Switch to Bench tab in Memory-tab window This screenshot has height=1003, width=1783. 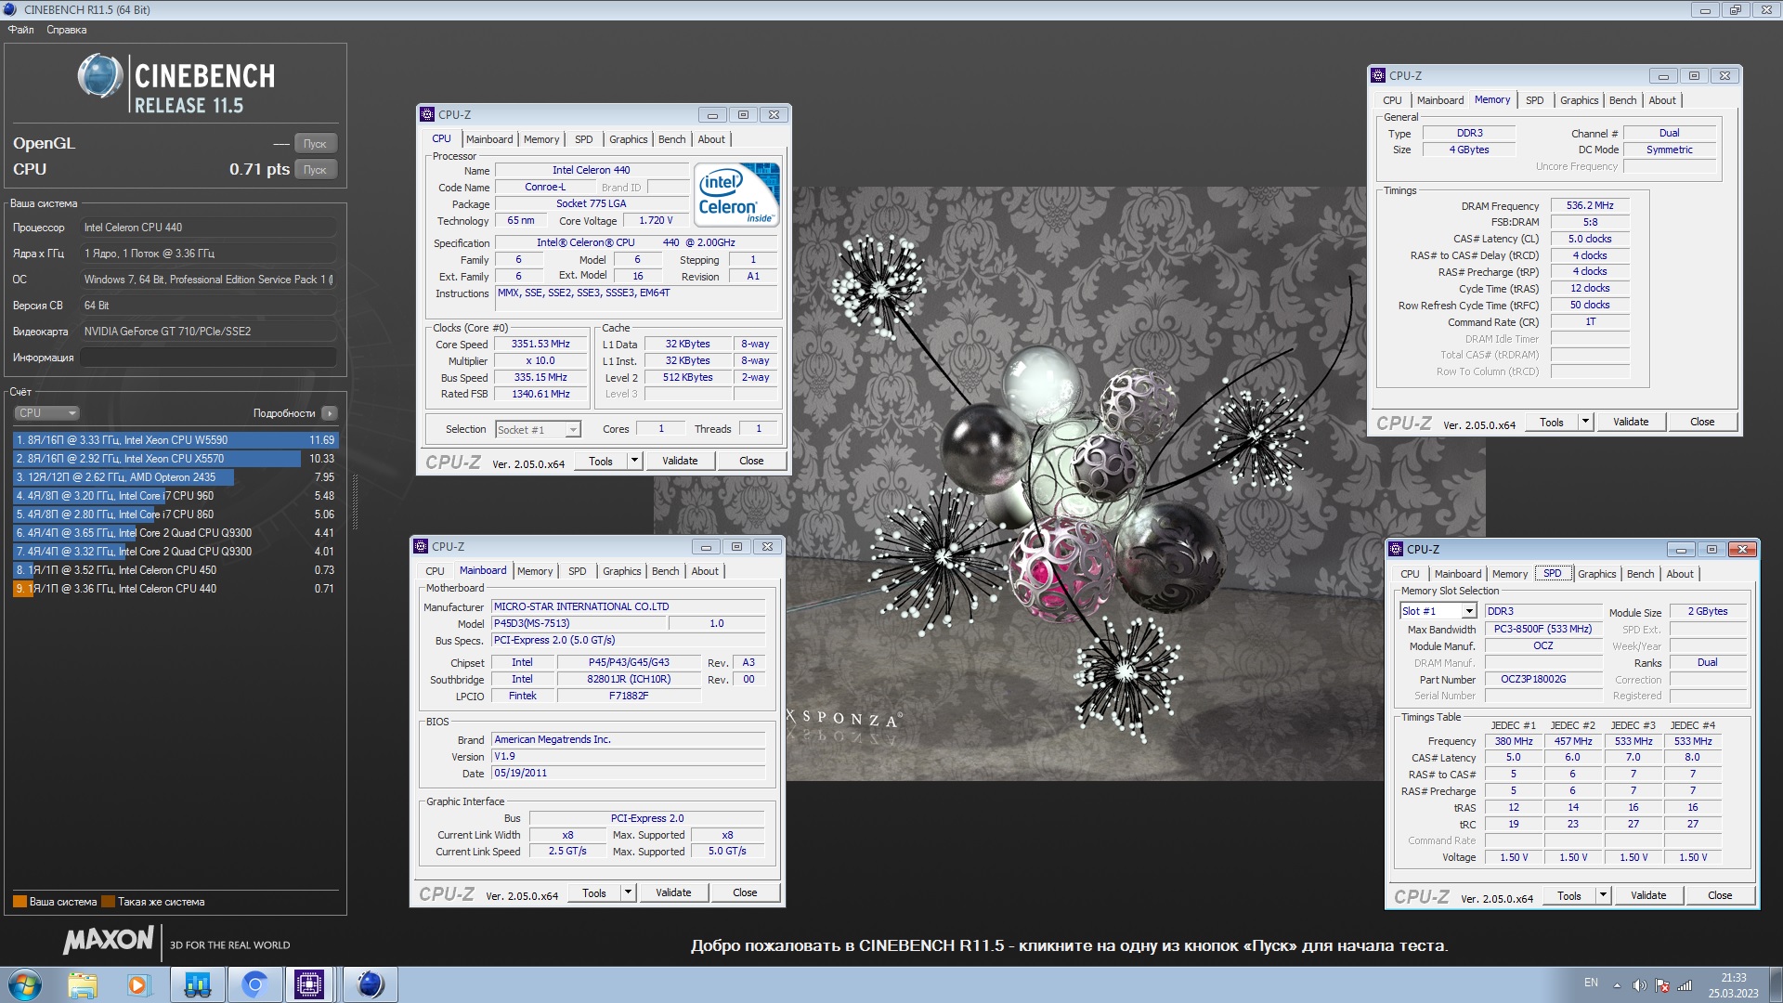click(1622, 100)
